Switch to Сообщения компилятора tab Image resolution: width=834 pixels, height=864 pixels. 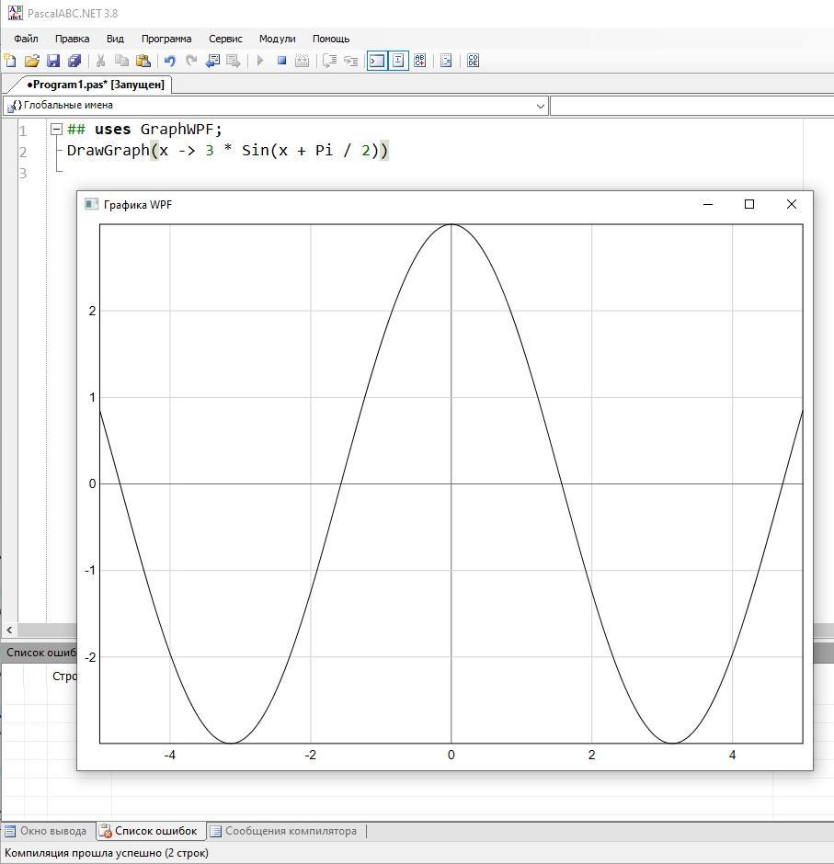pyautogui.click(x=283, y=831)
